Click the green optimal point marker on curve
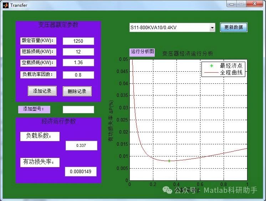Viewport: 266px width, 201px height. 169,161
